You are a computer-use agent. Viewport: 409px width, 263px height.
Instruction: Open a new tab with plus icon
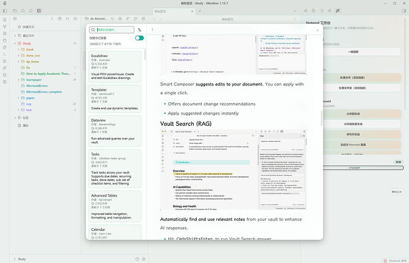tap(200, 11)
